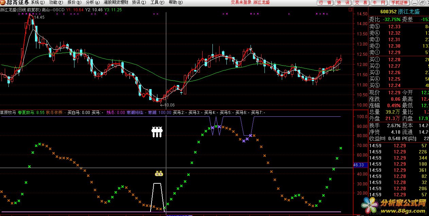Click the 10.06 low price label
Screen dimensions: 429x216
[x=167, y=105]
